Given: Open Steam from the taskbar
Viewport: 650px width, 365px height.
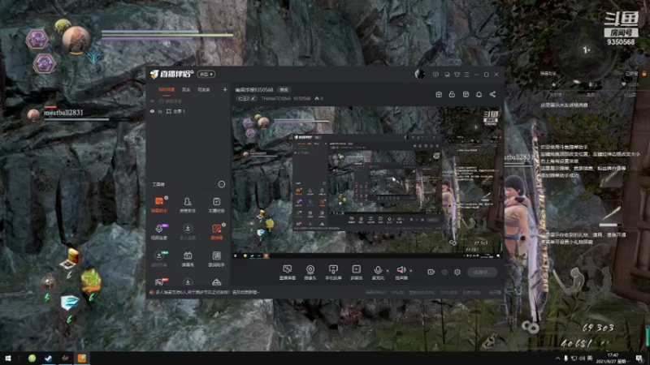Looking at the screenshot, I should click(x=49, y=359).
